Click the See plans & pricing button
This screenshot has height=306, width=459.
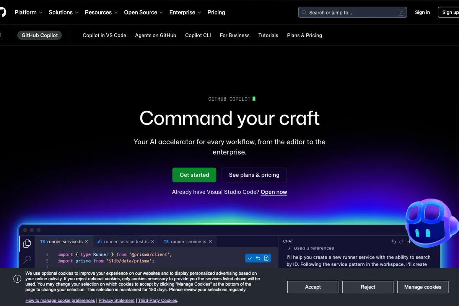tap(254, 175)
